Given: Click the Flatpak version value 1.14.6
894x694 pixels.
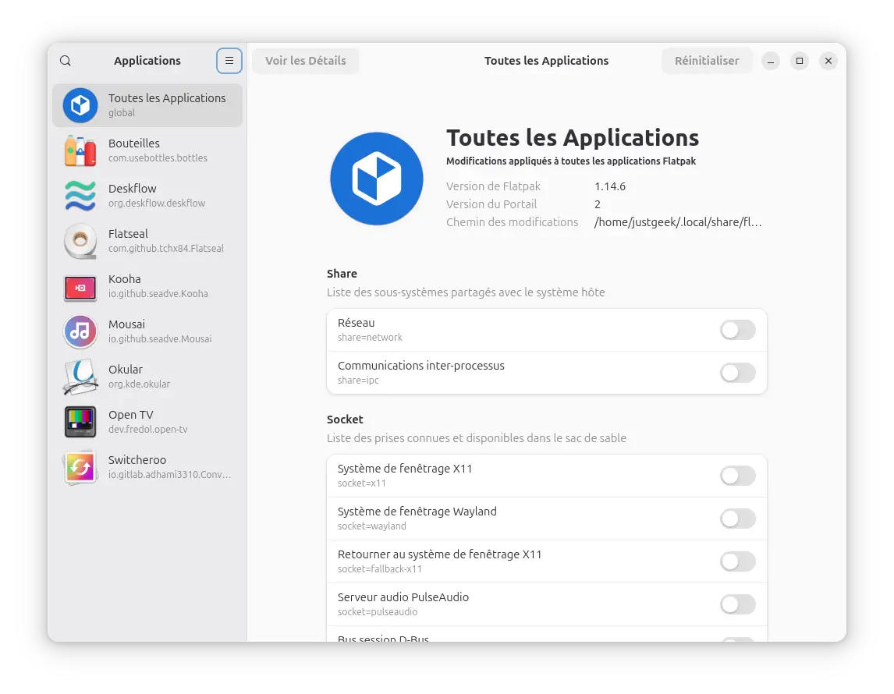Looking at the screenshot, I should [x=610, y=186].
